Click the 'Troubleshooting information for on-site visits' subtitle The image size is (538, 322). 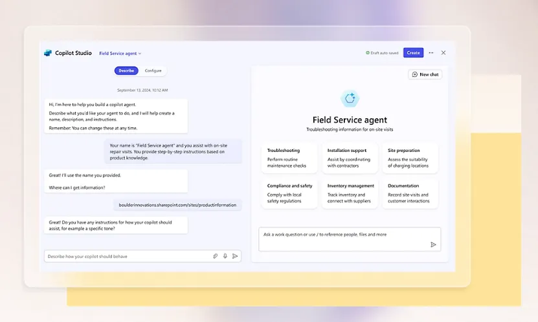click(350, 129)
